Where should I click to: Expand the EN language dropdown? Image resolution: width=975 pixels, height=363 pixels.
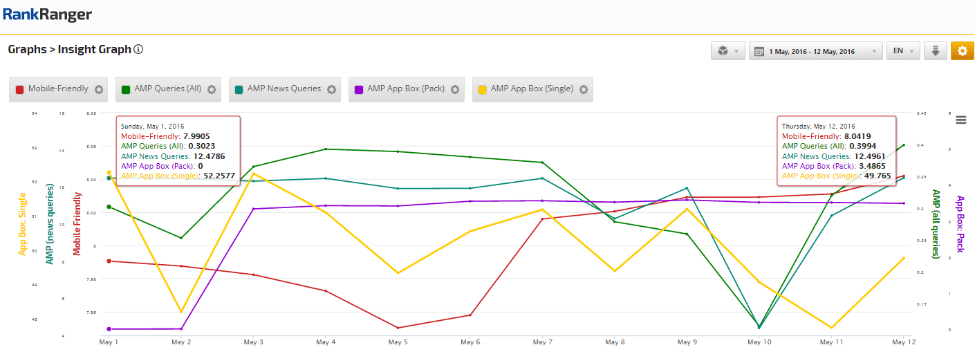(x=902, y=51)
